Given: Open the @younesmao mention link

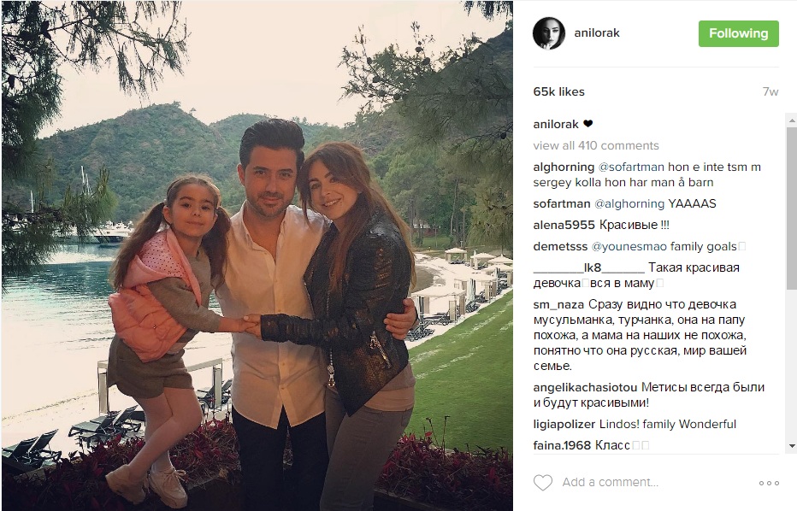Looking at the screenshot, I should 629,247.
